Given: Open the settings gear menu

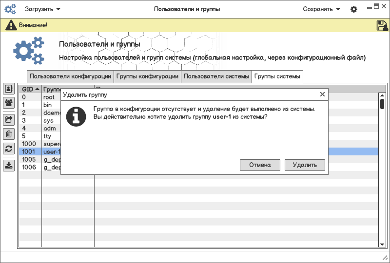Looking at the screenshot, I should 354,9.
